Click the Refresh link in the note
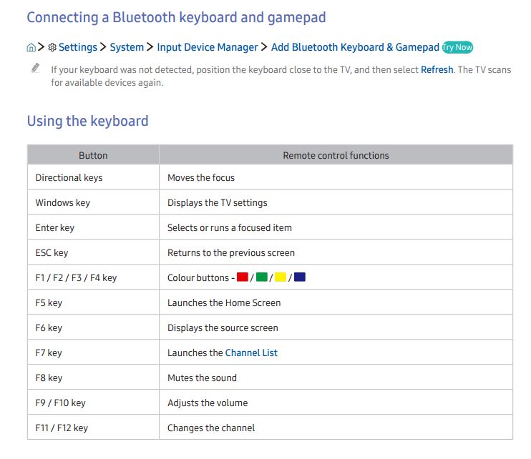The width and height of the screenshot is (531, 459). (437, 69)
